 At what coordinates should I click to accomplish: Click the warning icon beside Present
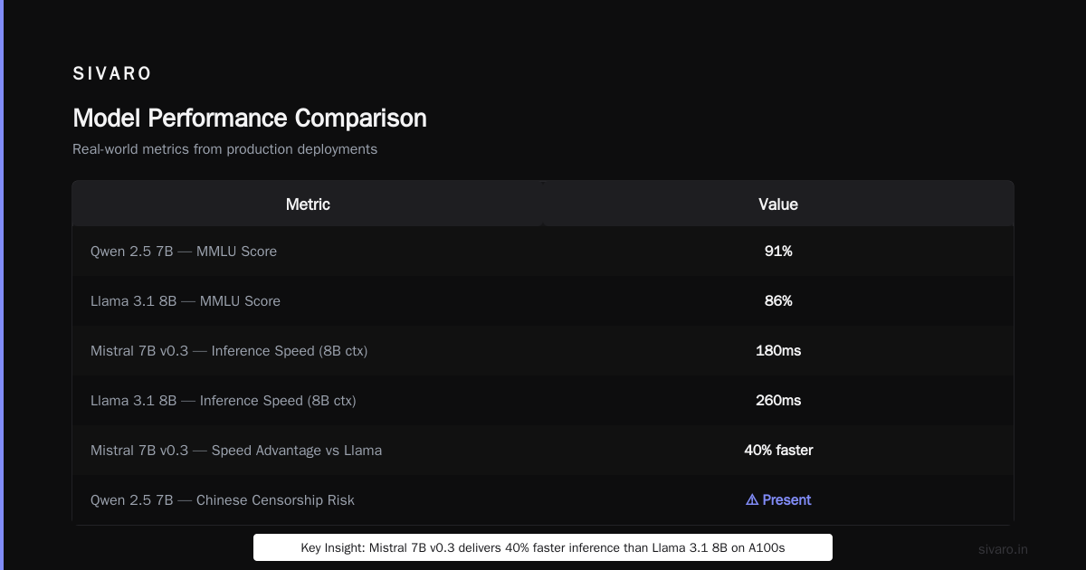[751, 499]
